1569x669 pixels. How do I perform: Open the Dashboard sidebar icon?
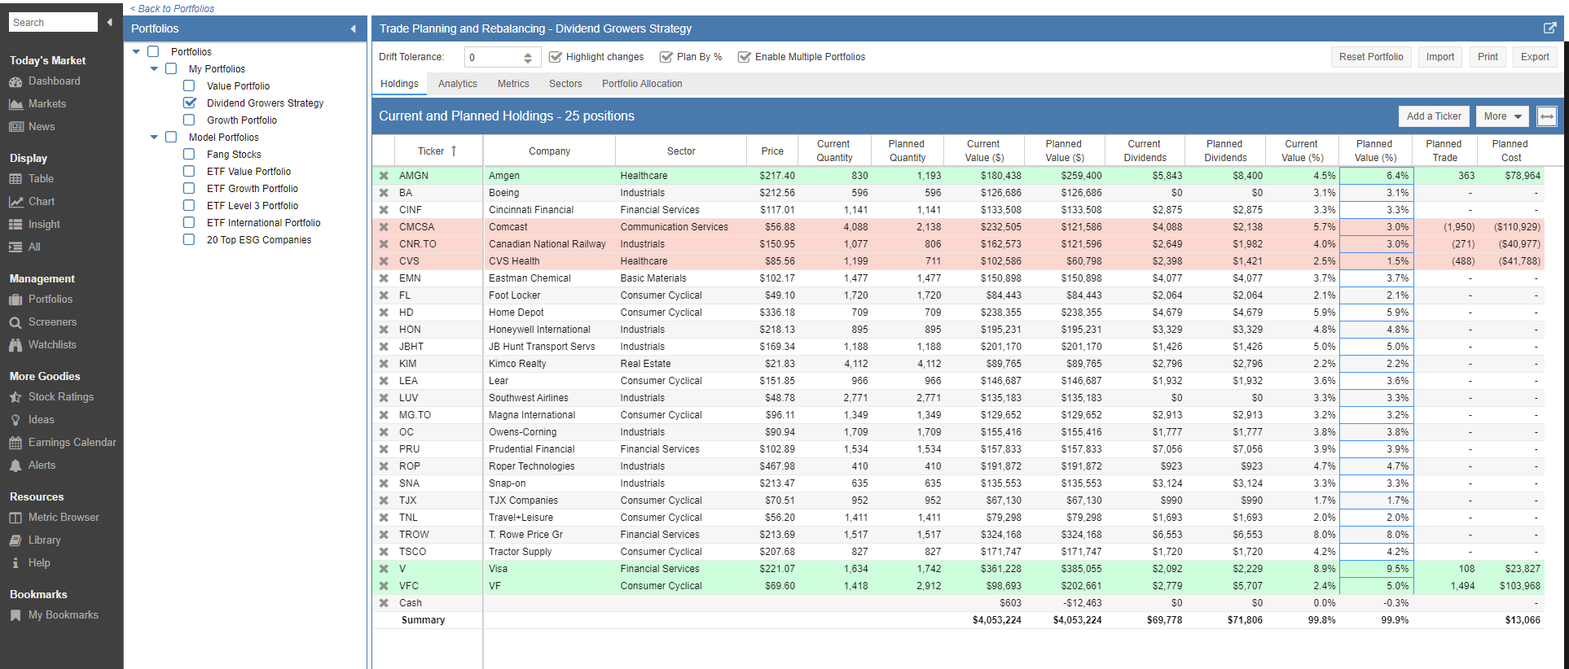(x=15, y=81)
